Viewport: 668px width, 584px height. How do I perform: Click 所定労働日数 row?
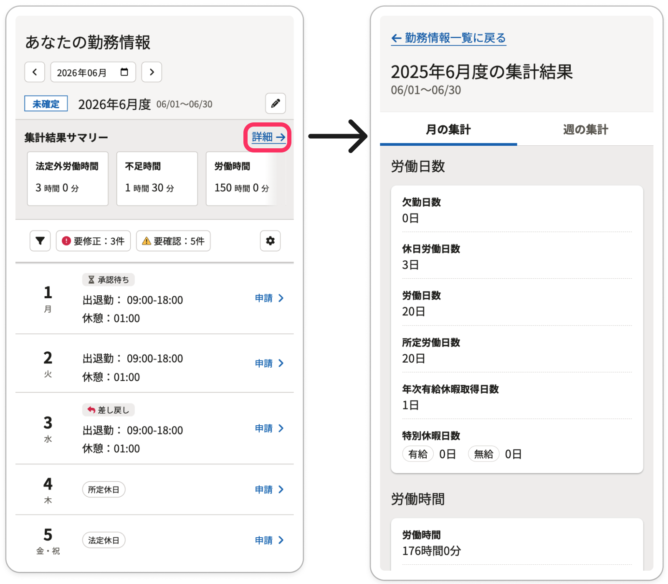(517, 350)
